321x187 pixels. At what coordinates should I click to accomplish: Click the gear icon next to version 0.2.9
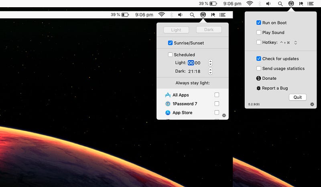[x=312, y=104]
